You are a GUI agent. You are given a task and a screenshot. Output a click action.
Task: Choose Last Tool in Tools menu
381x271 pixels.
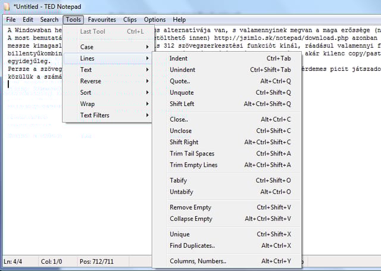[108, 32]
